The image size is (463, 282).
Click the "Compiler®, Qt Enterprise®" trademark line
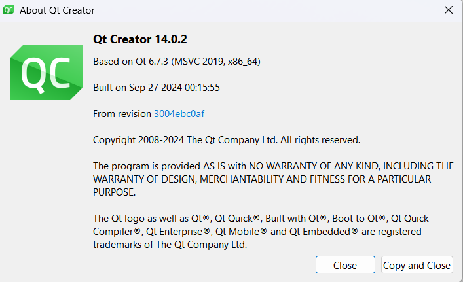pos(257,232)
